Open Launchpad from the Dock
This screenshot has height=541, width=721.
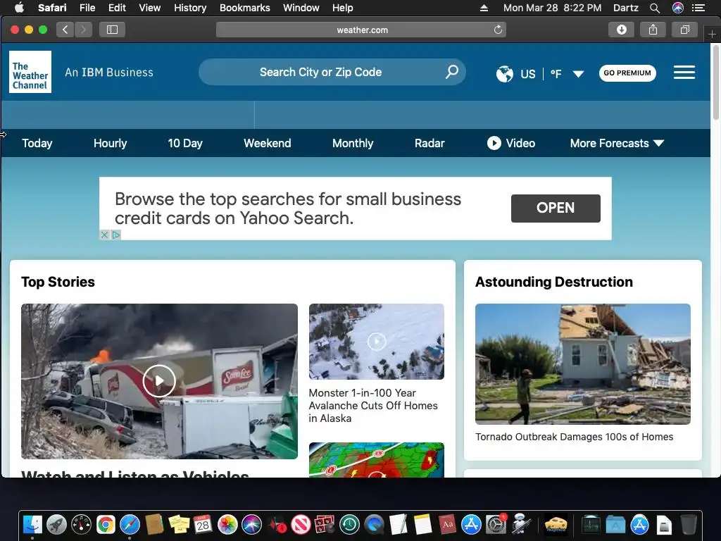point(56,524)
